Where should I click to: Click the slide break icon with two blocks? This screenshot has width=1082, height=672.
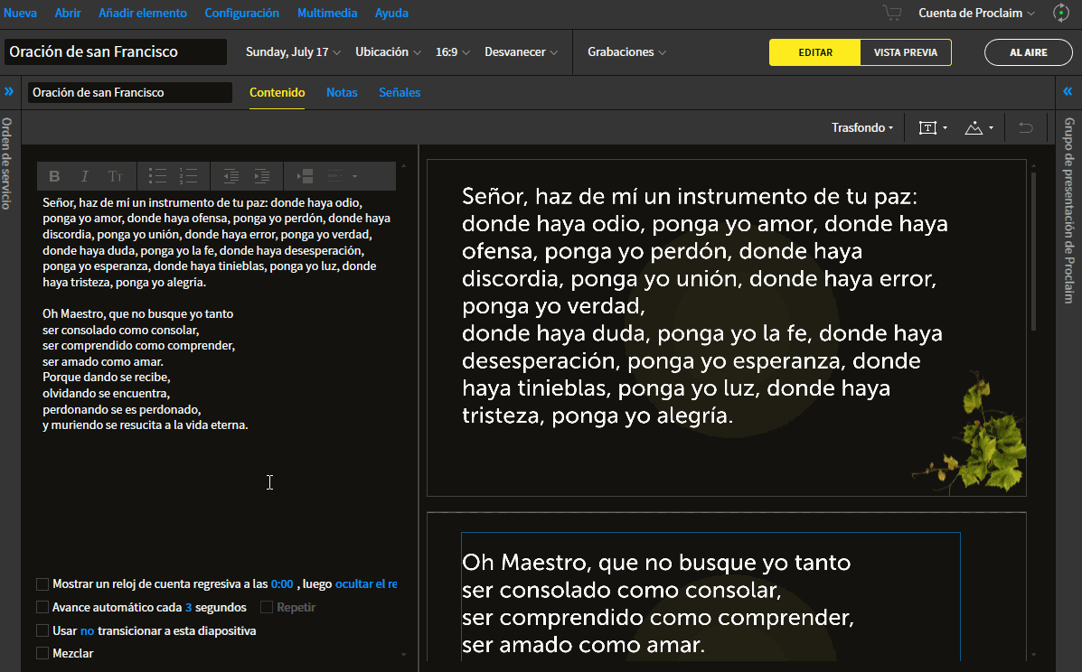point(305,176)
